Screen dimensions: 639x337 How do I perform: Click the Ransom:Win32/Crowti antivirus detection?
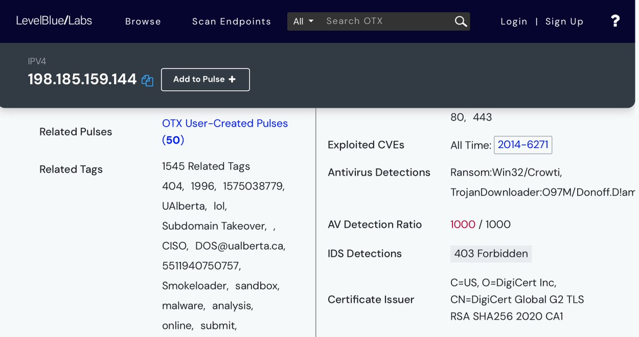pos(506,172)
